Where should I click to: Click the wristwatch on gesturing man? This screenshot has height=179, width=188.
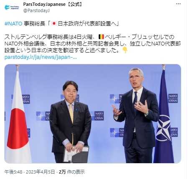tap(147, 113)
